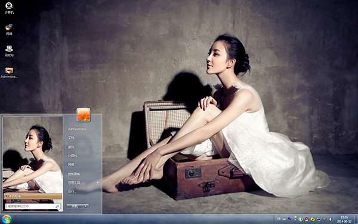Open 游戏 in the Start menu
The width and height of the screenshot is (358, 224).
click(71, 147)
